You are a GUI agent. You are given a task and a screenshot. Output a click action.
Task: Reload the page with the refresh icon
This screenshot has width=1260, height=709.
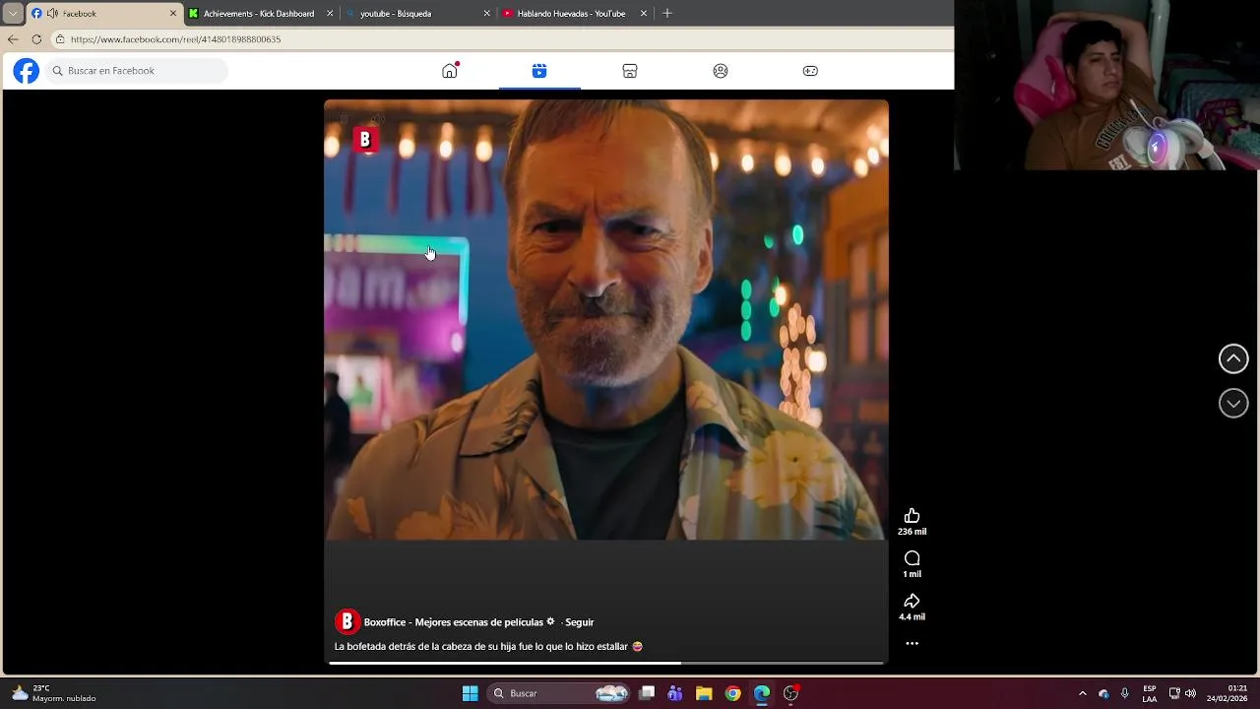[36, 39]
